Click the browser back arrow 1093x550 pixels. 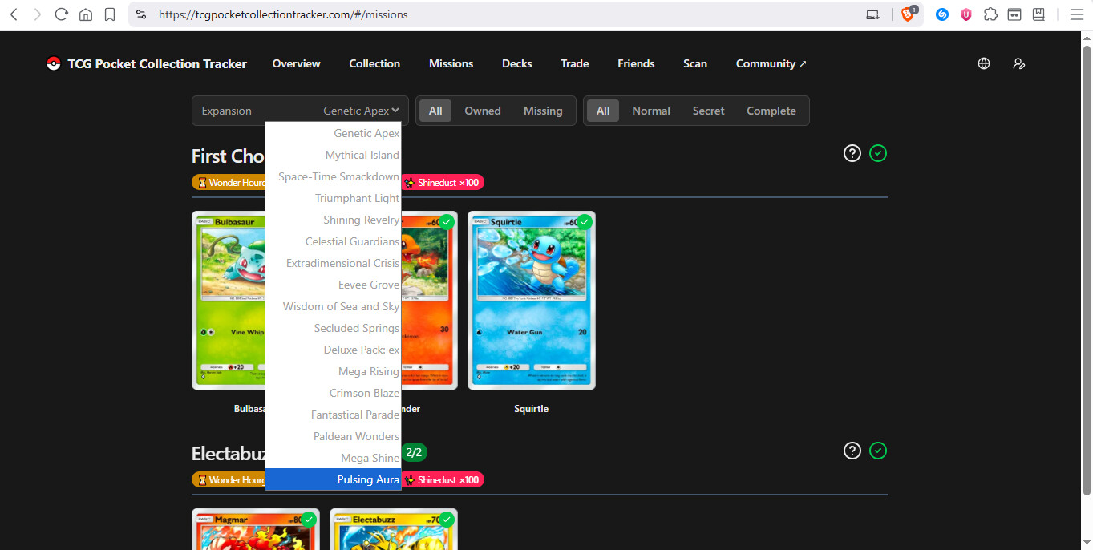pos(14,14)
